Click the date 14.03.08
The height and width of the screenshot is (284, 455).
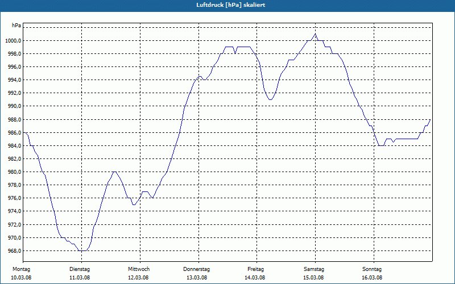[x=255, y=278]
